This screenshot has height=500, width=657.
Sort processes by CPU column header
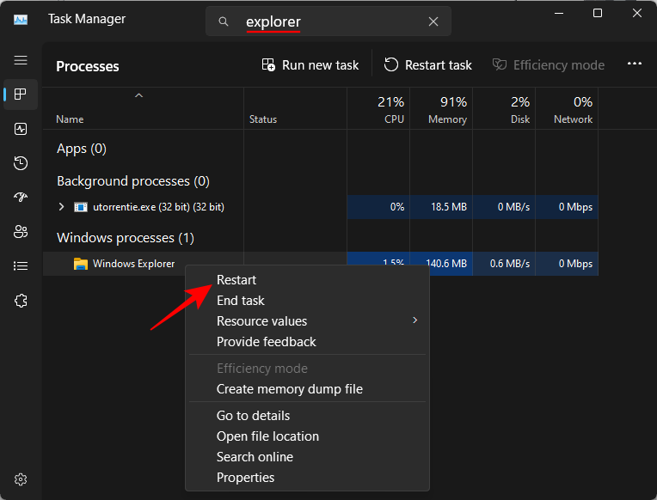click(381, 110)
